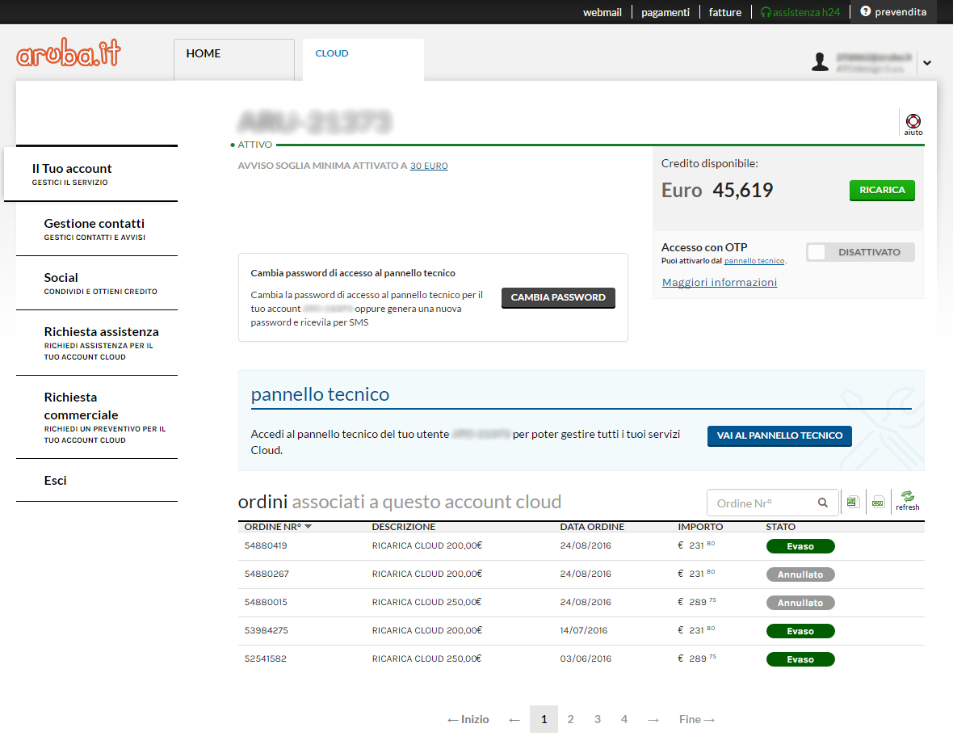953x749 pixels.
Task: Click order number 54880015
Action: [x=266, y=602]
